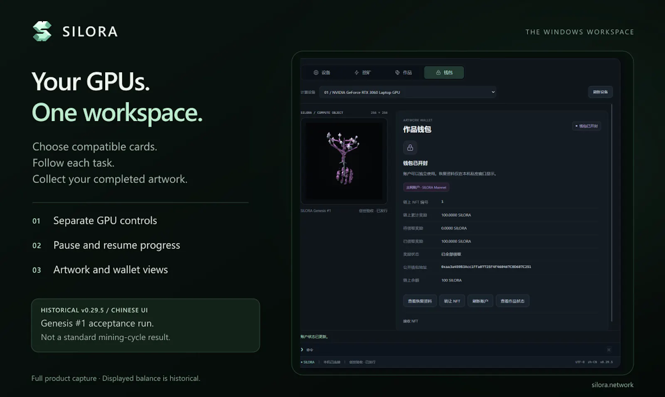Click the 钱包已开封 status badge
Image resolution: width=665 pixels, height=397 pixels.
click(586, 126)
